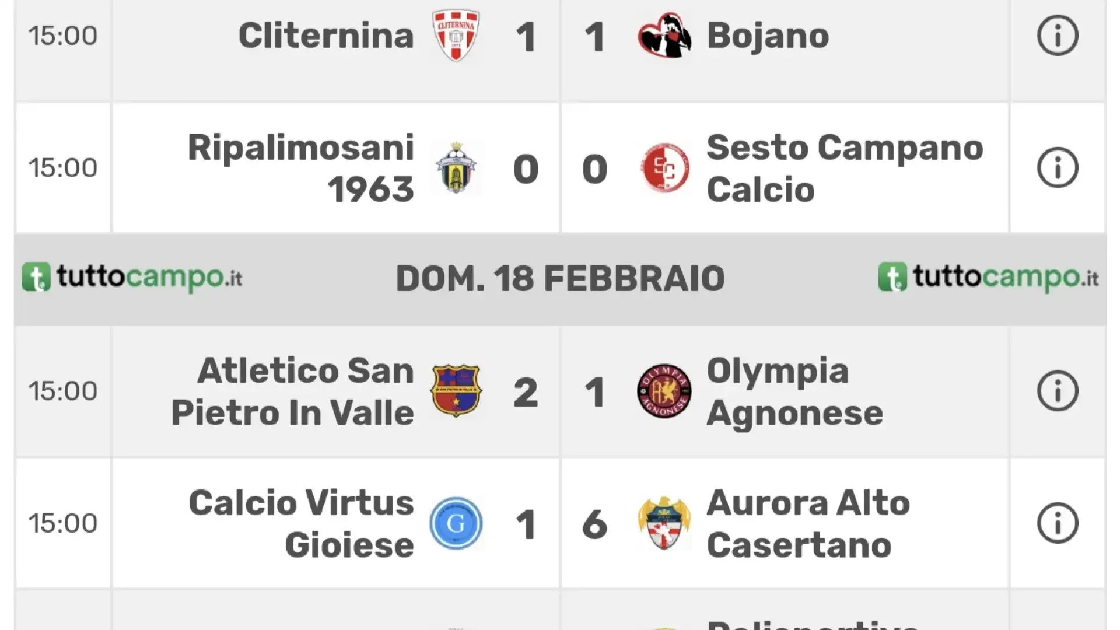Open the left tuttocampo.it logo
The width and height of the screenshot is (1120, 630).
pos(132,278)
